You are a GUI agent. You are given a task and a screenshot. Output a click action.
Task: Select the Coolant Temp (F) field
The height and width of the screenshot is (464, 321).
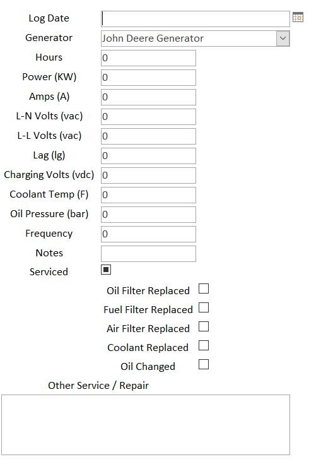pyautogui.click(x=148, y=194)
